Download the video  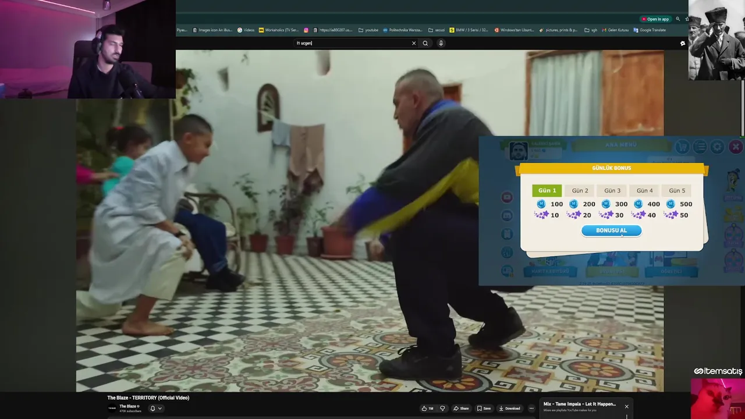[x=509, y=409]
